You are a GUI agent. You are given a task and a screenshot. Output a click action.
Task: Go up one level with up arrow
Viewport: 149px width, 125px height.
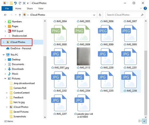click(x=20, y=15)
